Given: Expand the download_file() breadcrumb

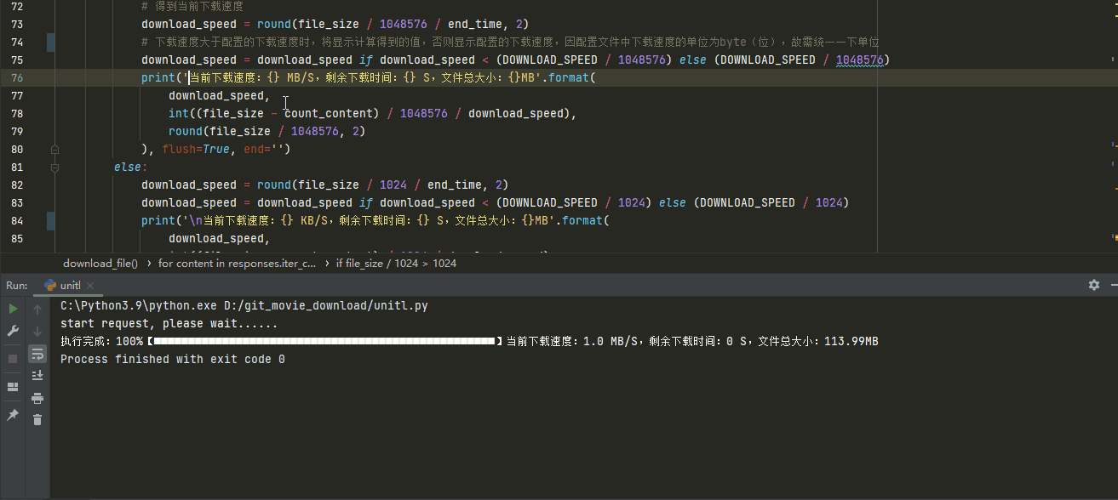Looking at the screenshot, I should (100, 263).
